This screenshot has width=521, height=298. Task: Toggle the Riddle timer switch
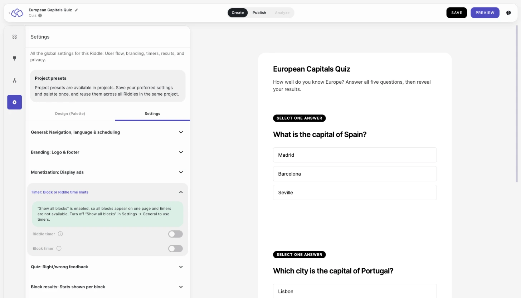tap(175, 234)
